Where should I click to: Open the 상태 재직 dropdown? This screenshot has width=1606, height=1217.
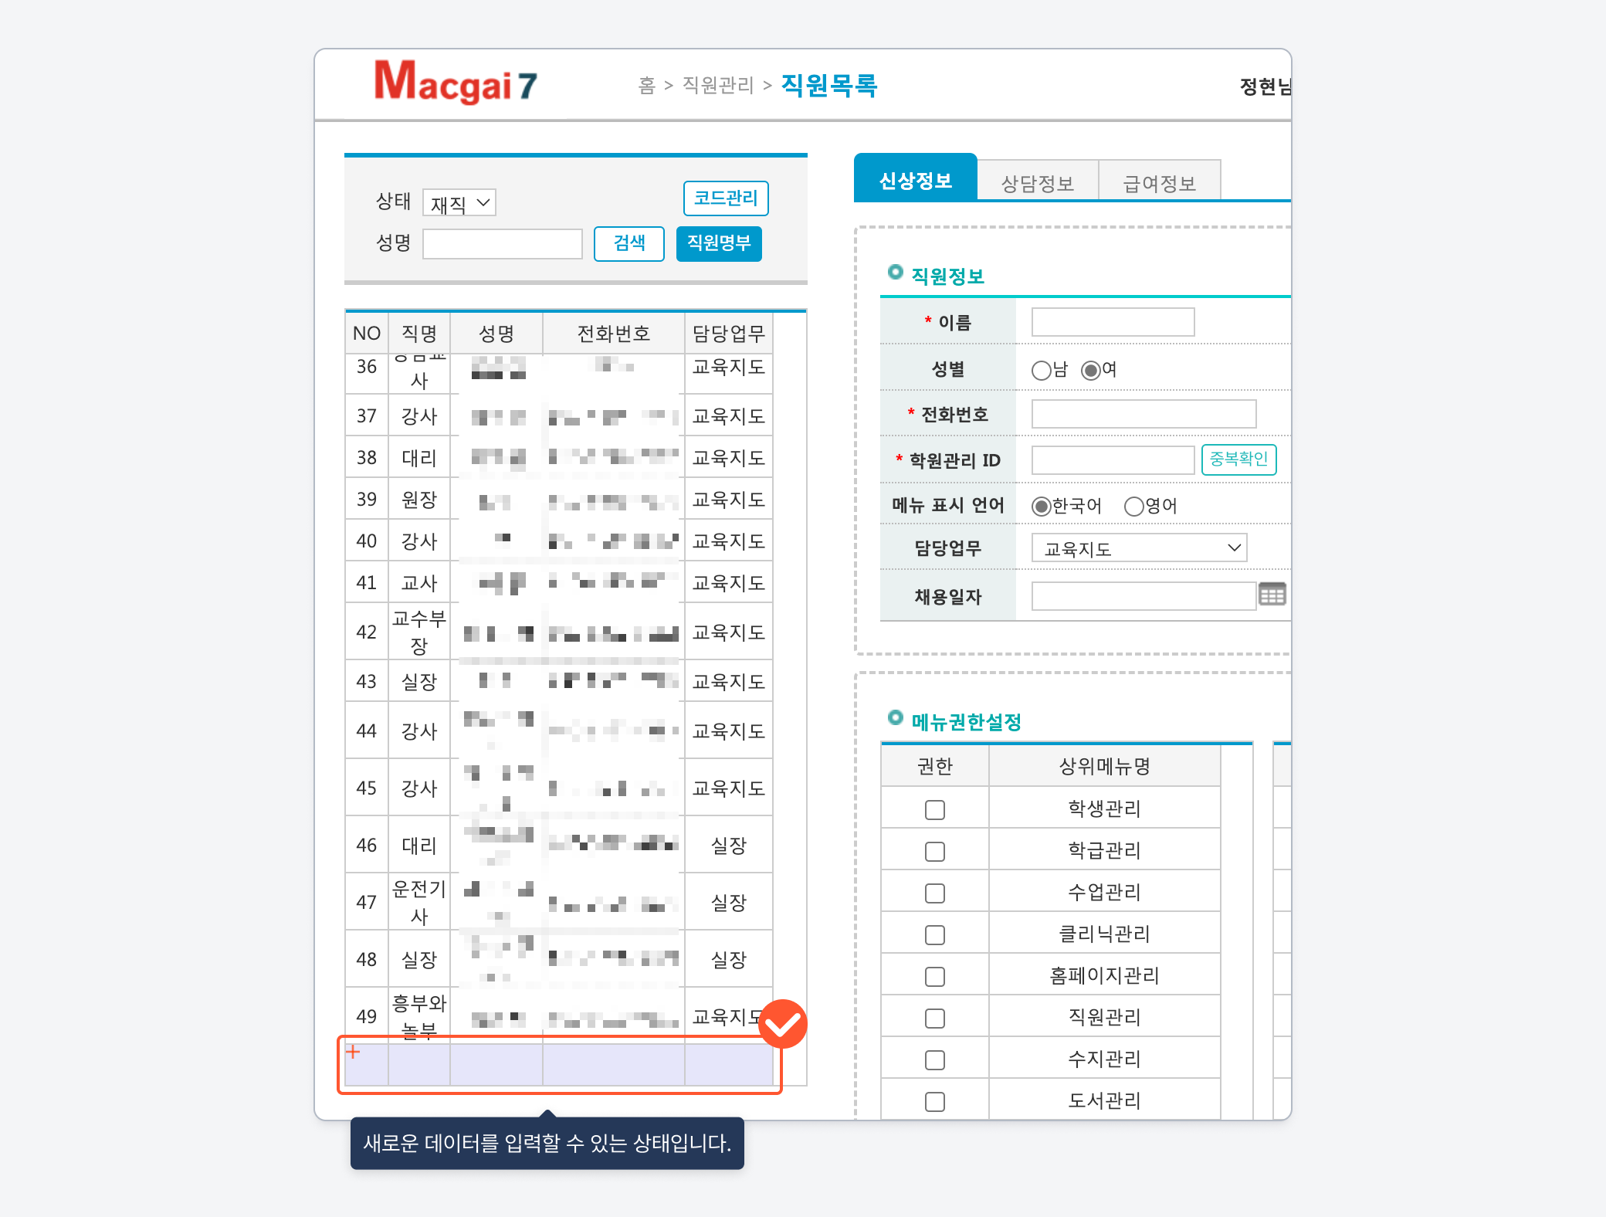459,203
